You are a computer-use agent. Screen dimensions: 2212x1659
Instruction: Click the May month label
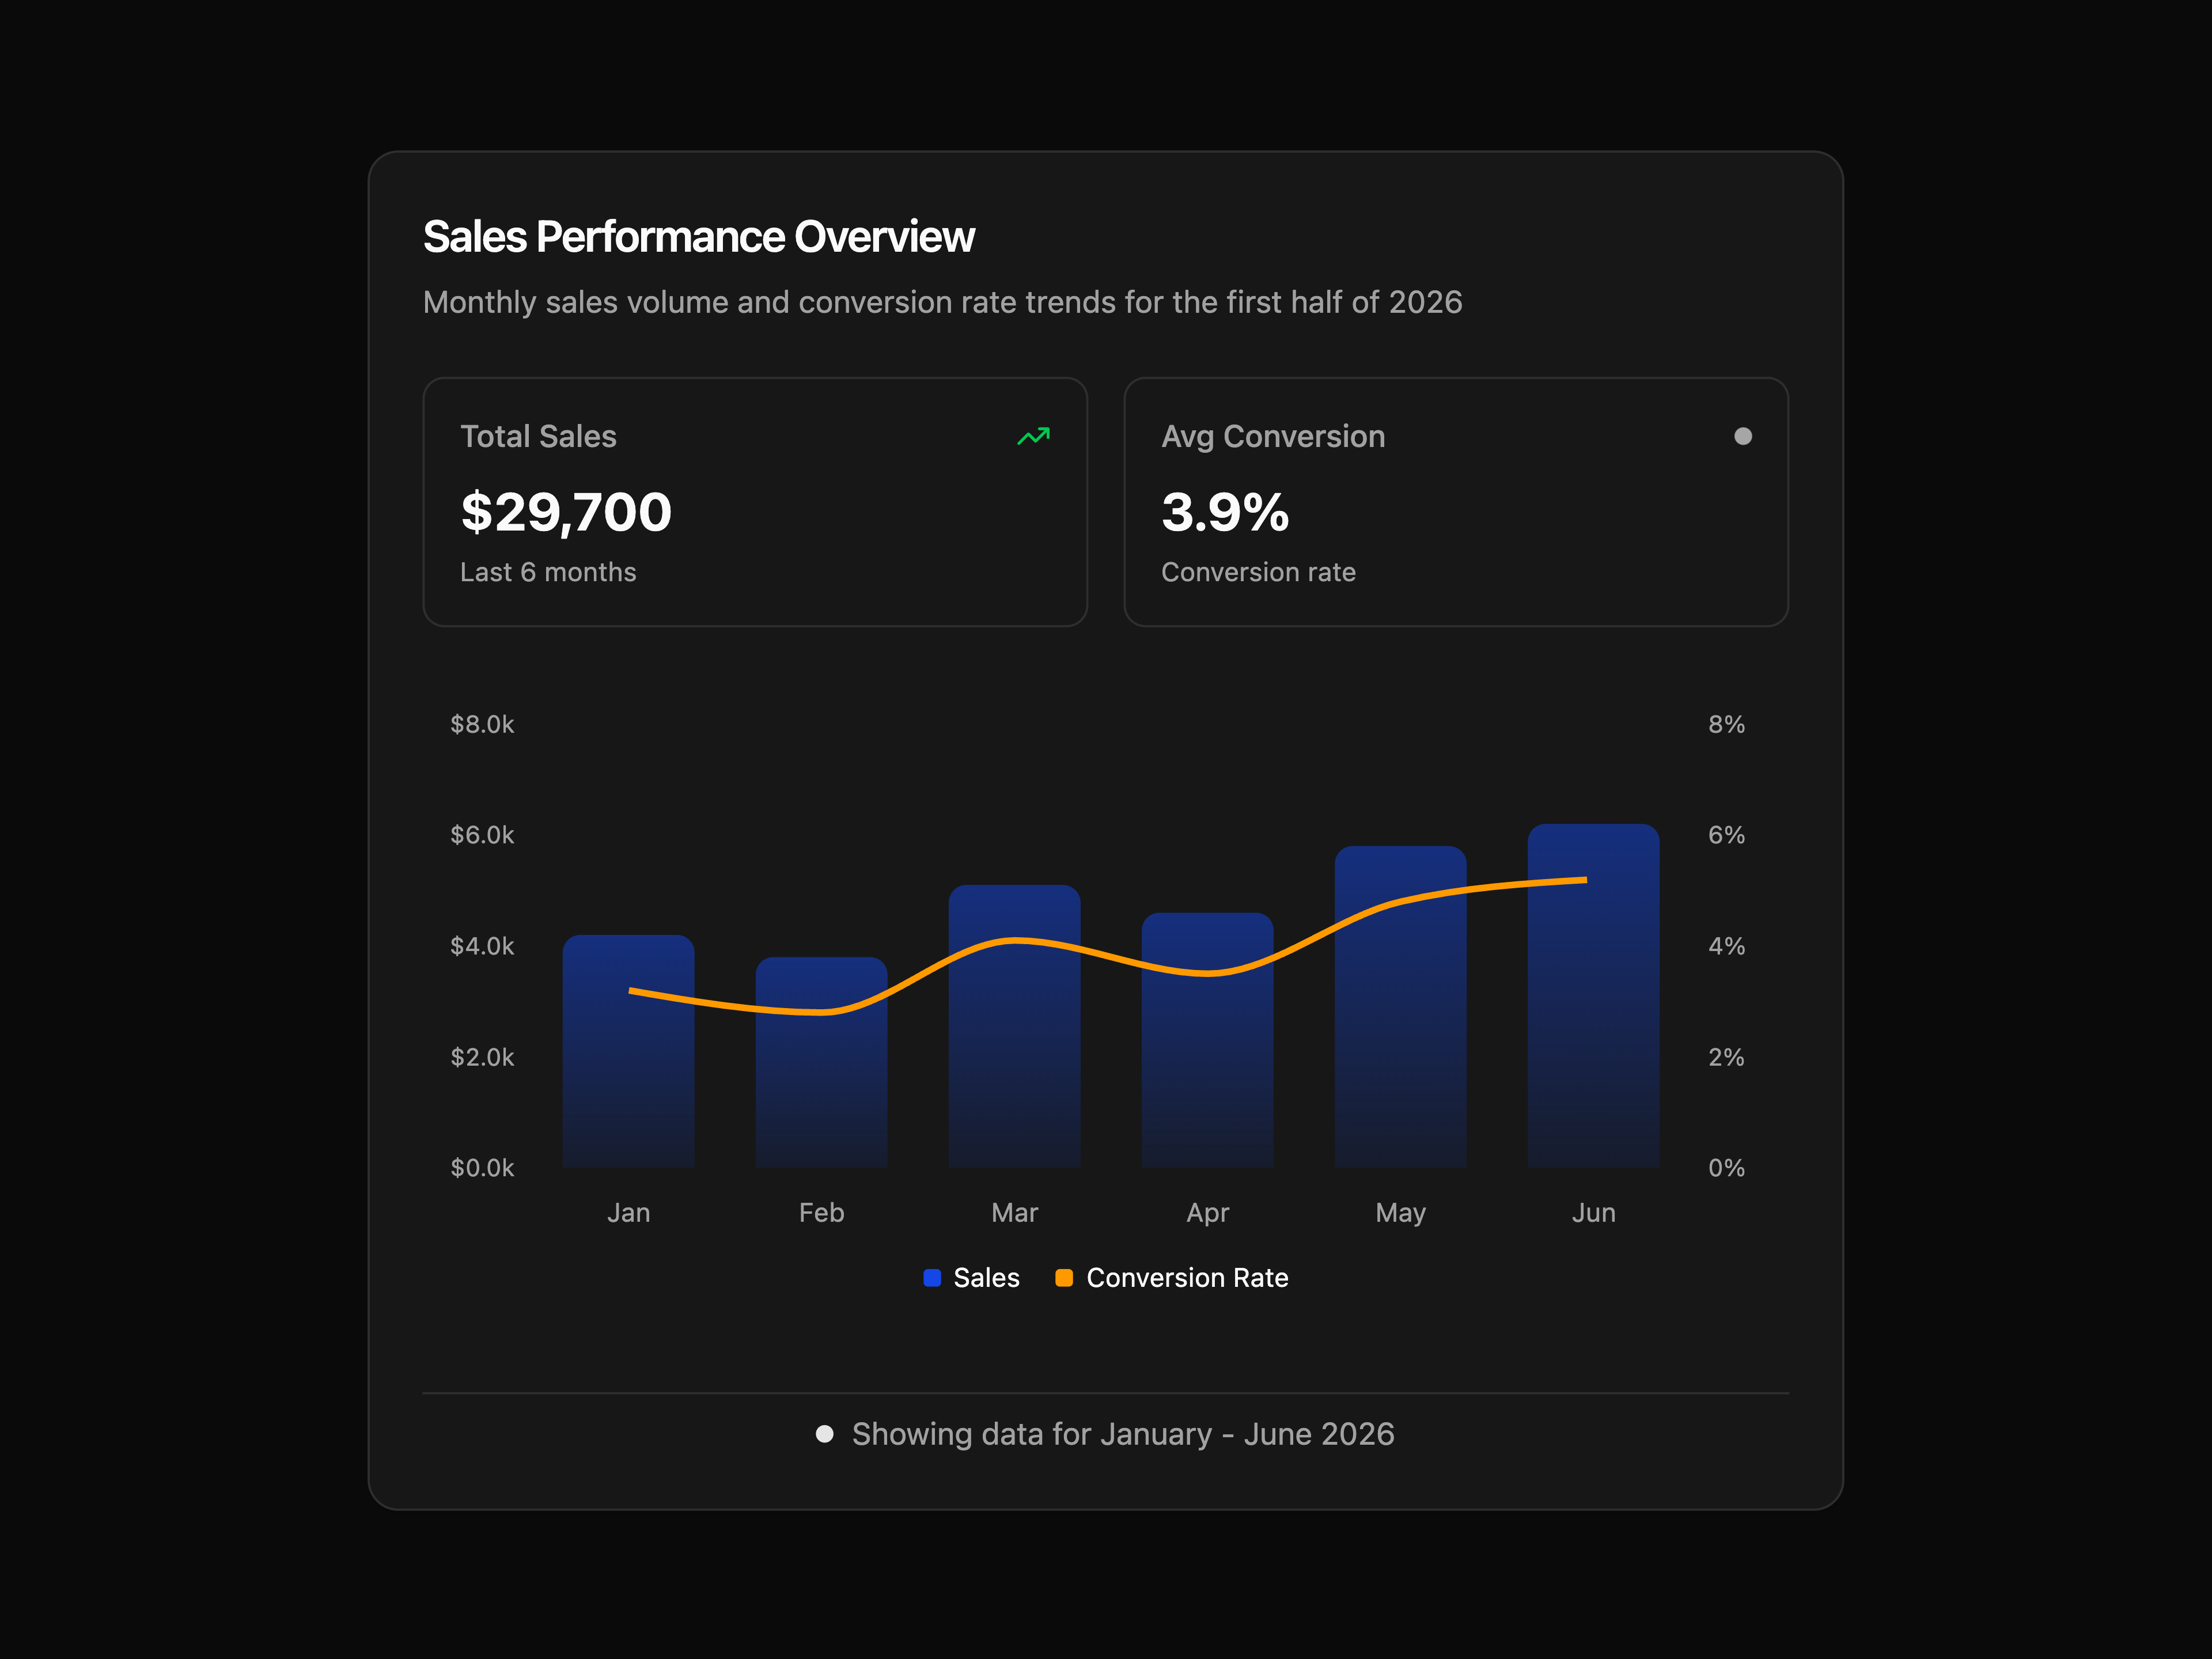coord(1400,1213)
